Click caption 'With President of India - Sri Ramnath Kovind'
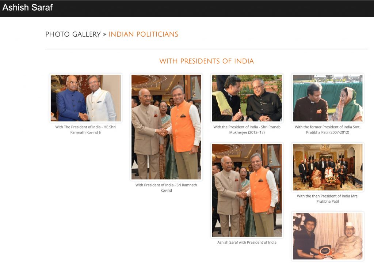 (166, 188)
